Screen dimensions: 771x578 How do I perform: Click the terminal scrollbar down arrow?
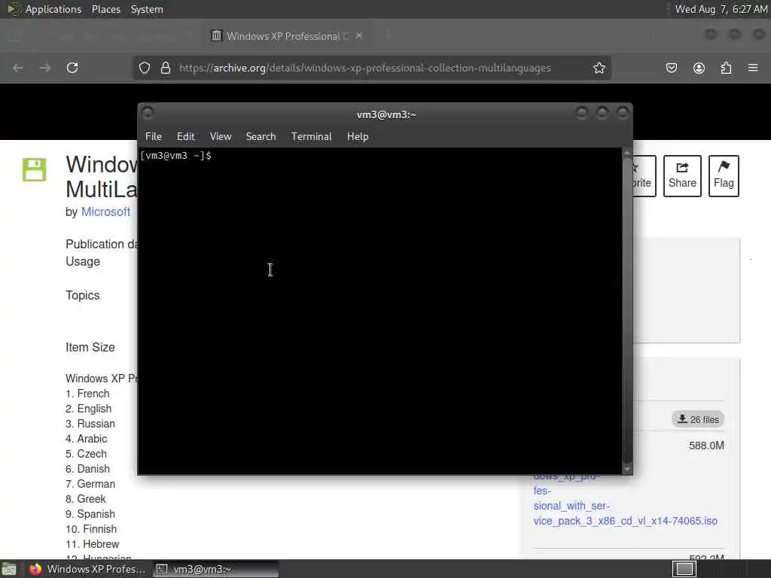[627, 470]
